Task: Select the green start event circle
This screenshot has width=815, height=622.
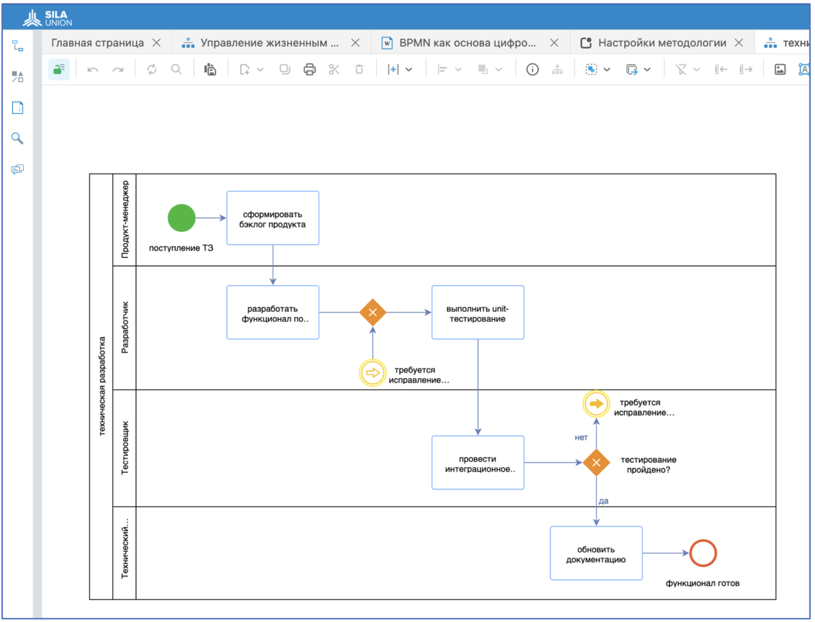Action: [181, 218]
